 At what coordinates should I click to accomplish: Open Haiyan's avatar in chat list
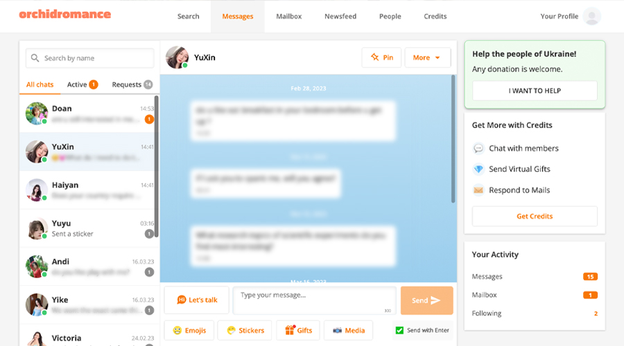(x=37, y=190)
